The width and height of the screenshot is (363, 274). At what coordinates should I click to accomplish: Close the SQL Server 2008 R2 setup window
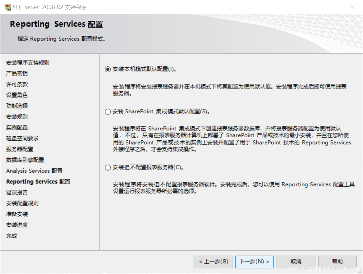point(352,7)
